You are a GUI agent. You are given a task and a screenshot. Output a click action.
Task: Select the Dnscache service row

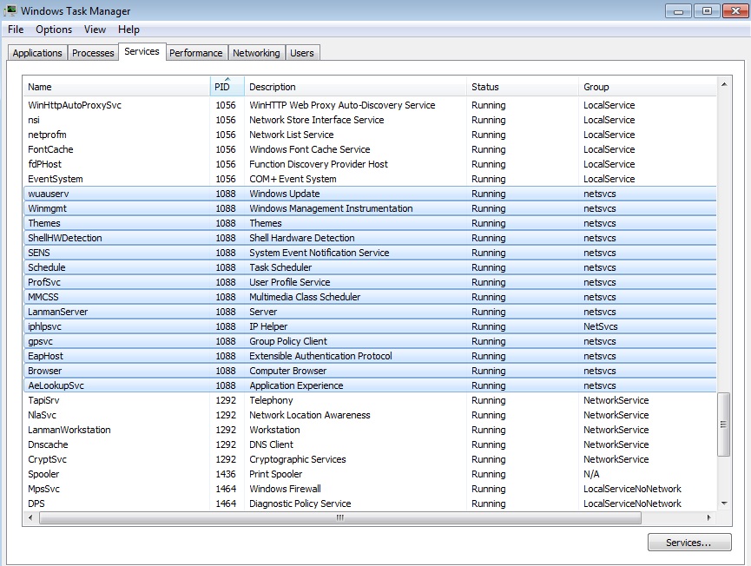[x=370, y=444]
